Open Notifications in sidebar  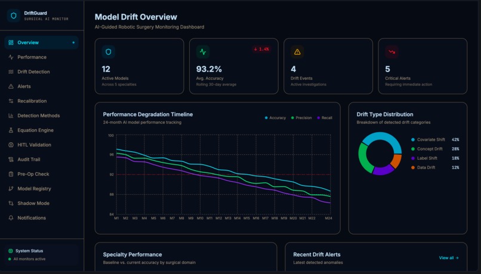click(41, 217)
